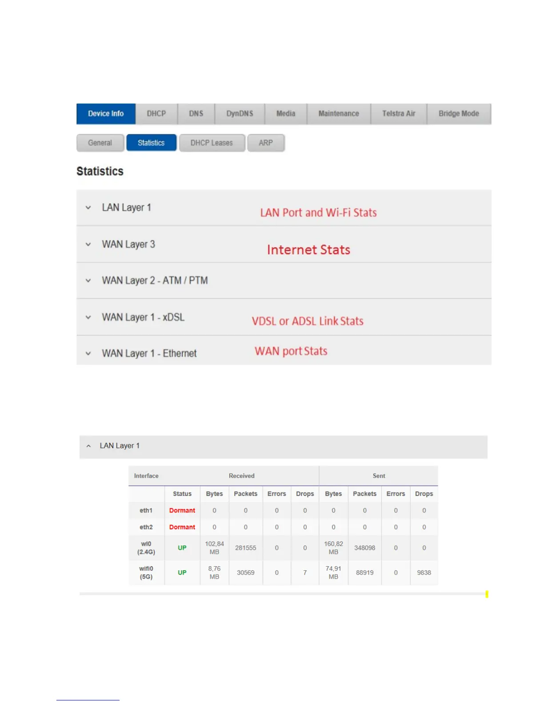Click the 102,84 MB received bytes cell
Image resolution: width=544 pixels, height=704 pixels.
214,548
